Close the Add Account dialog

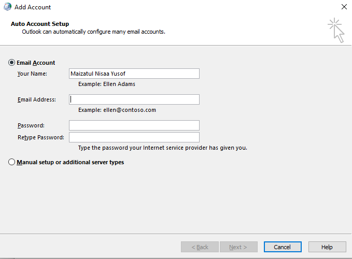point(344,7)
